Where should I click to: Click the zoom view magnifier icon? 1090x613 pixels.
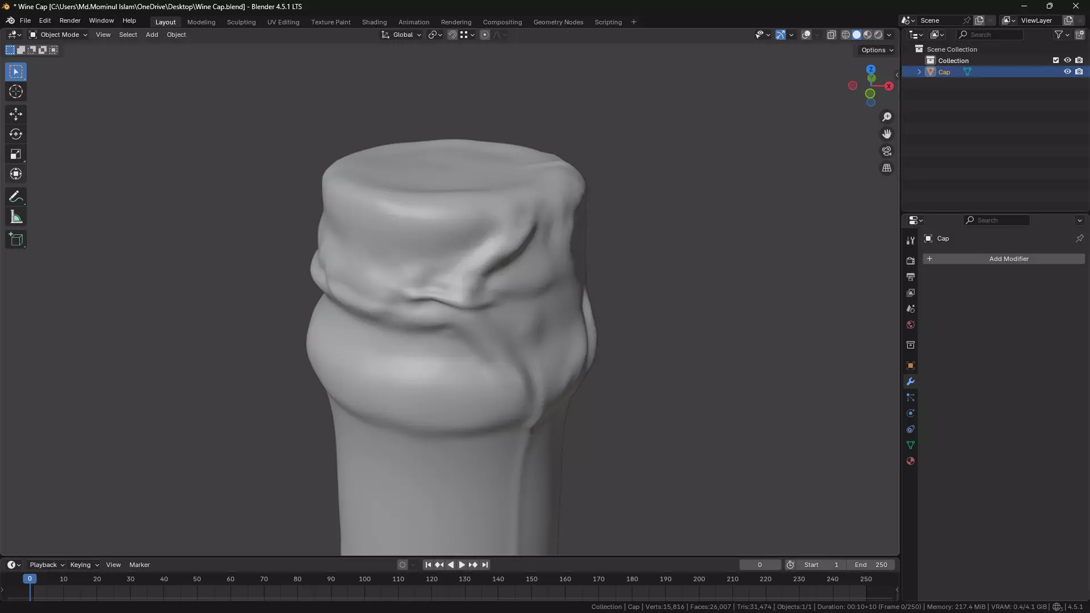[x=887, y=117]
